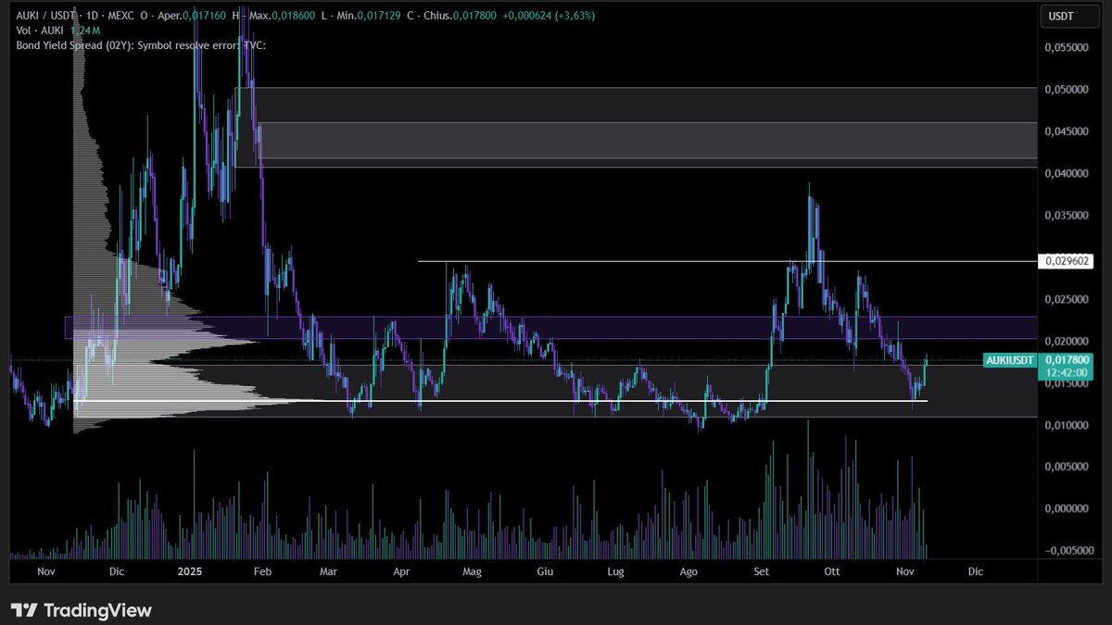Screen dimensions: 1112x625
Task: Click the 0,015000 price axis label
Action: pyautogui.click(x=1066, y=384)
